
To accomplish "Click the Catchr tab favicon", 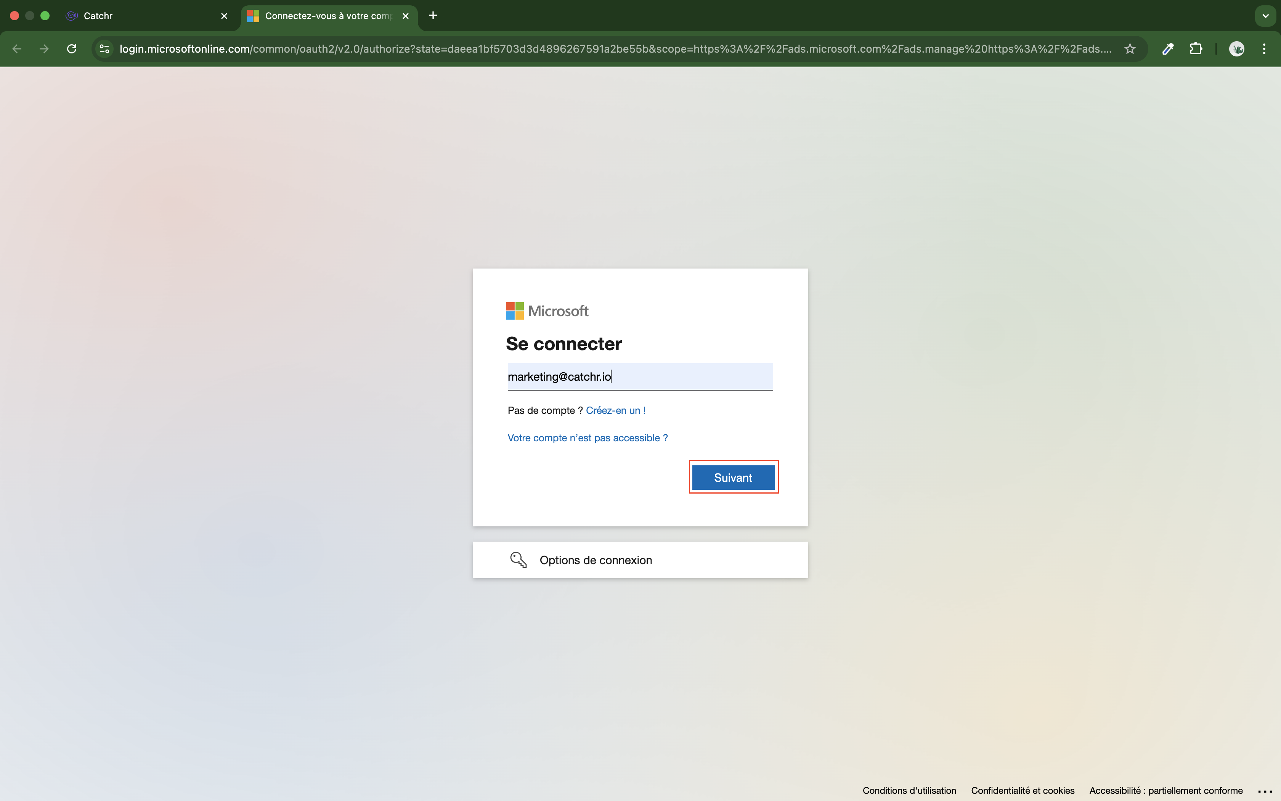I will [x=71, y=16].
